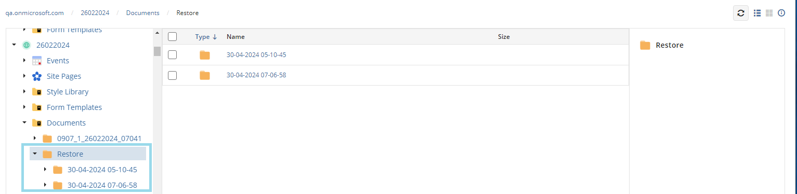Expand the Events tree node

point(24,61)
